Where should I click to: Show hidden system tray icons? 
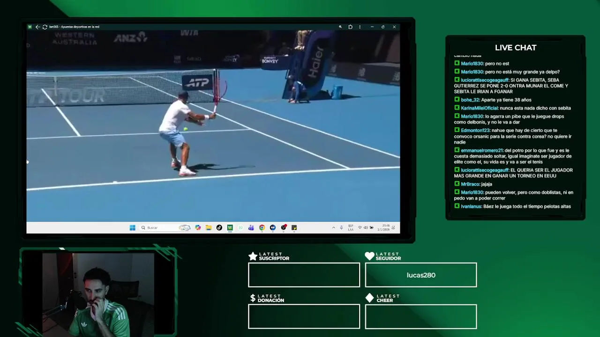coord(334,228)
